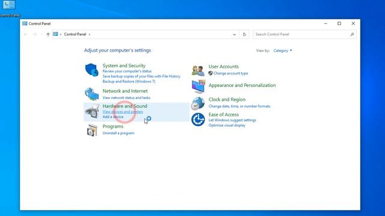Open the Appearance and Personalization monitor icon
Viewport: 385px width, 216px height.
(198, 86)
